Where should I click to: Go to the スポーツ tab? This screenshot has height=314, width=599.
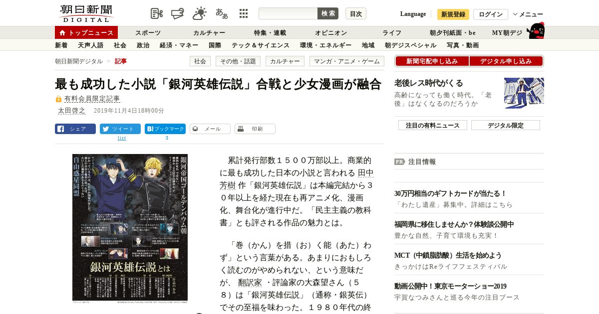coord(148,33)
